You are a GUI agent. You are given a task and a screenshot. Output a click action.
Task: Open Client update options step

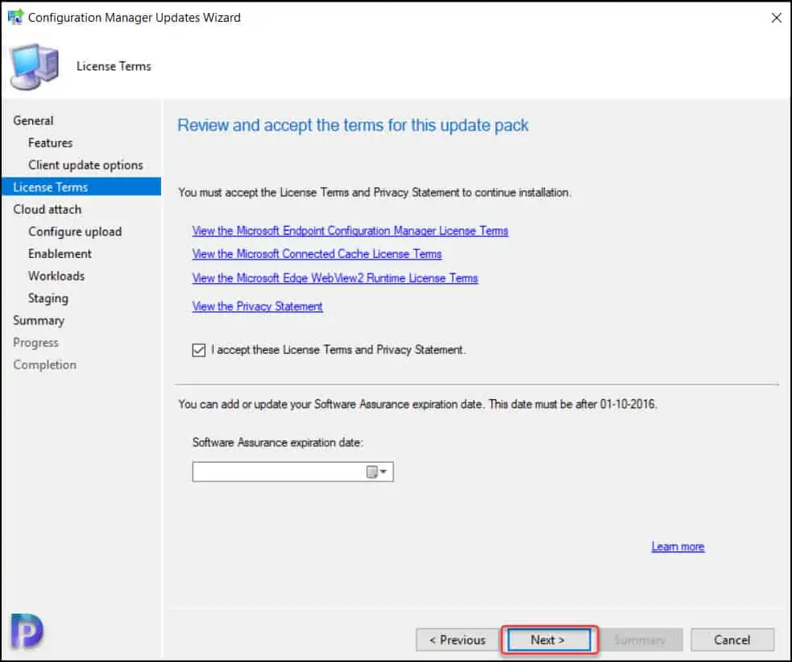coord(85,165)
